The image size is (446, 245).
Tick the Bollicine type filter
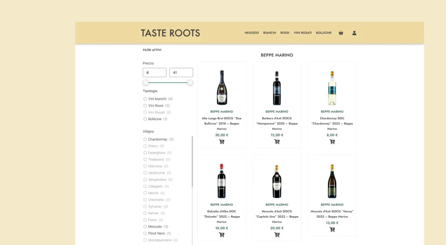coord(145,119)
